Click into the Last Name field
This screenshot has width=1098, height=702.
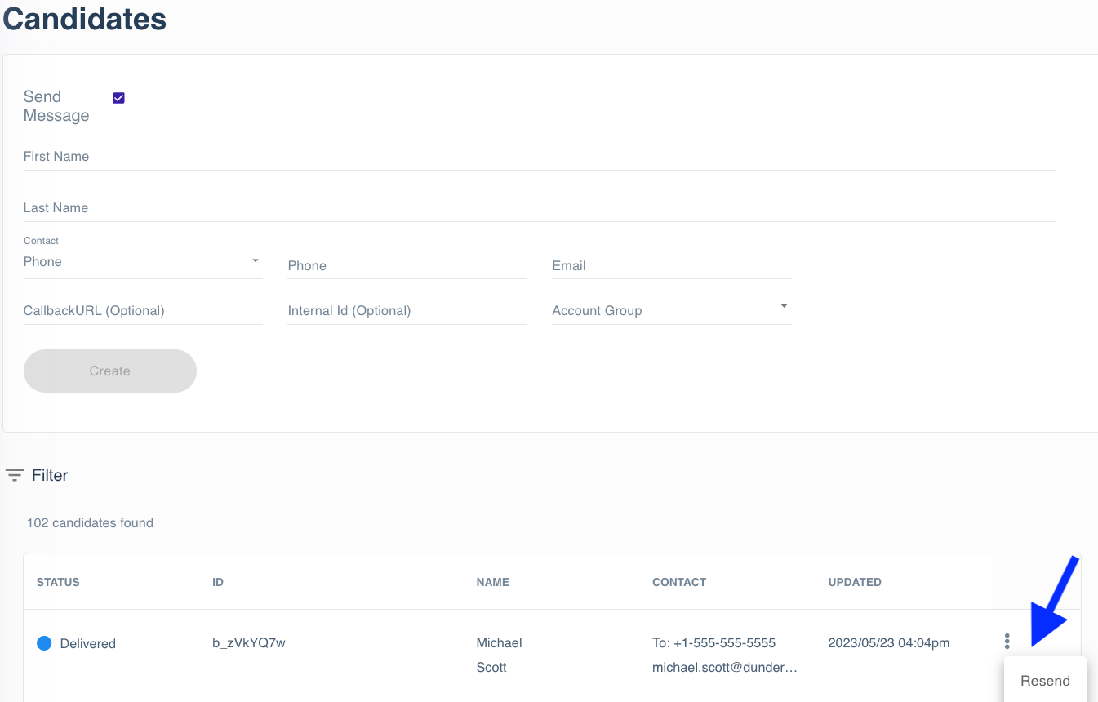point(539,208)
